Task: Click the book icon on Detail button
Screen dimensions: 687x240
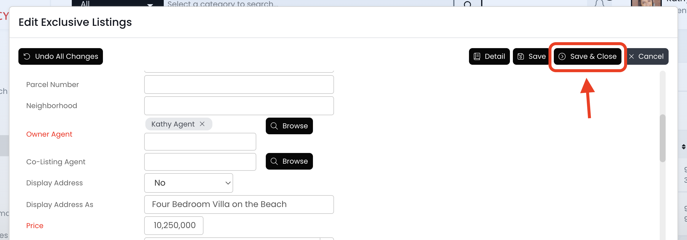Action: pyautogui.click(x=477, y=56)
